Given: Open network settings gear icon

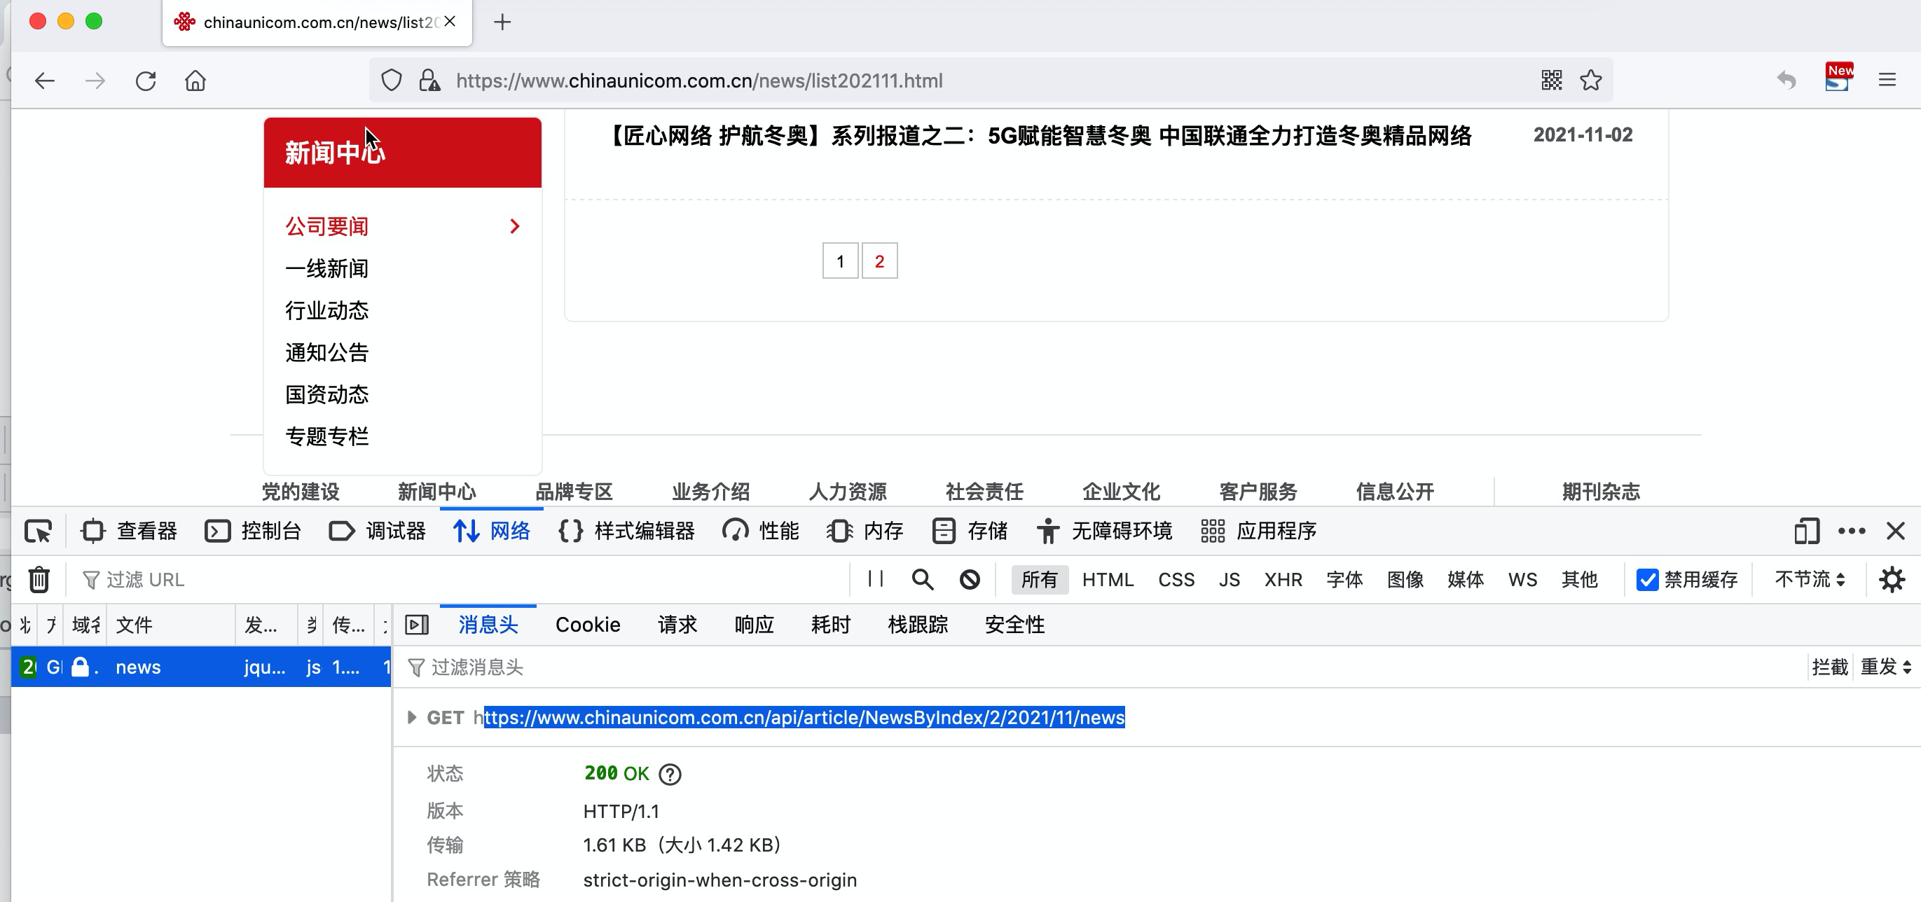Looking at the screenshot, I should pos(1891,579).
